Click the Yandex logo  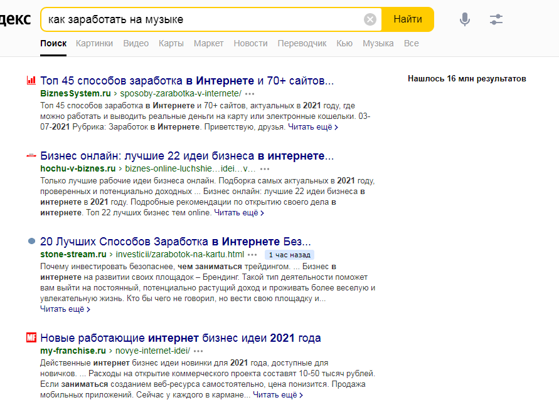(x=15, y=19)
